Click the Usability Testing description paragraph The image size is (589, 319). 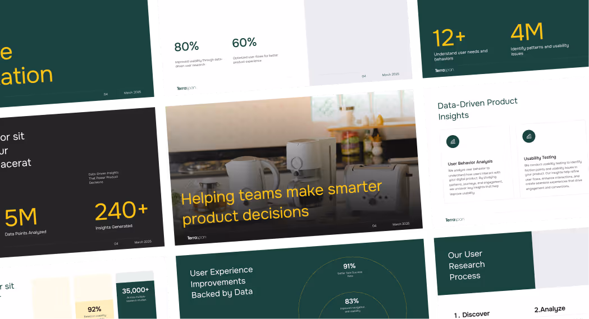click(553, 175)
